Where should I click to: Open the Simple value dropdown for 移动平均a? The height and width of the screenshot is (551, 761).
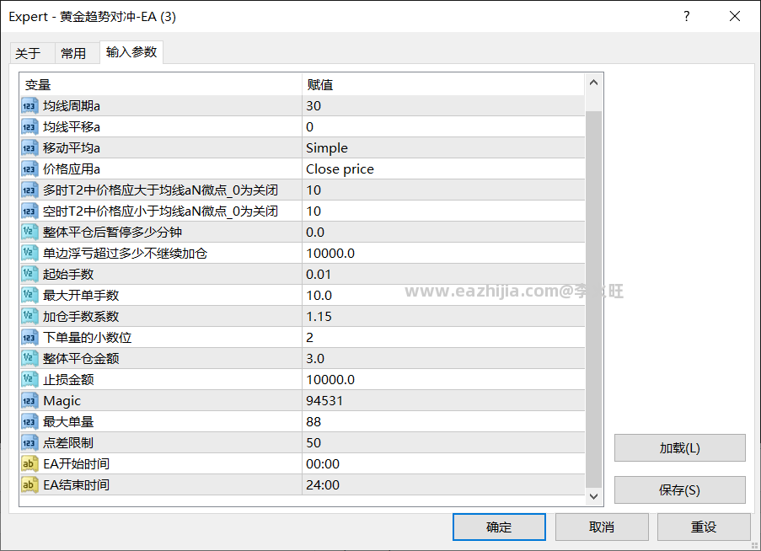click(443, 148)
